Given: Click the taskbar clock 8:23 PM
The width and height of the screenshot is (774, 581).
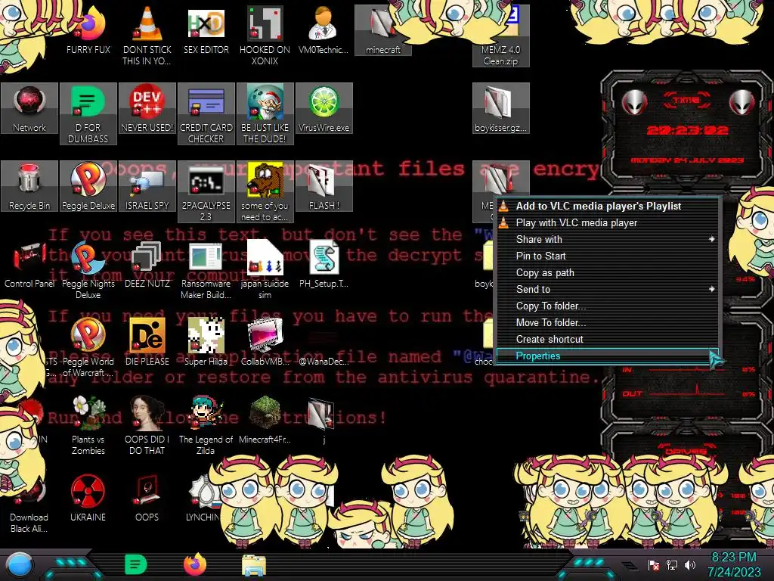Looking at the screenshot, I should [733, 558].
